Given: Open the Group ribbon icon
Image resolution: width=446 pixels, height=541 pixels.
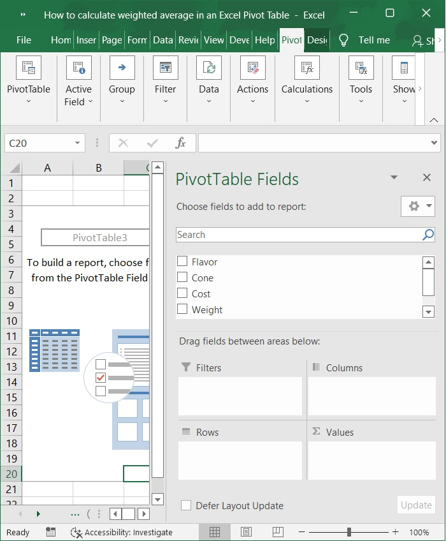Looking at the screenshot, I should point(122,68).
